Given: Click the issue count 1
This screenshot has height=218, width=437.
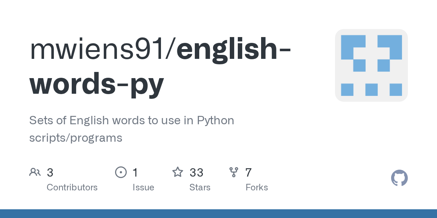Looking at the screenshot, I should (135, 172).
